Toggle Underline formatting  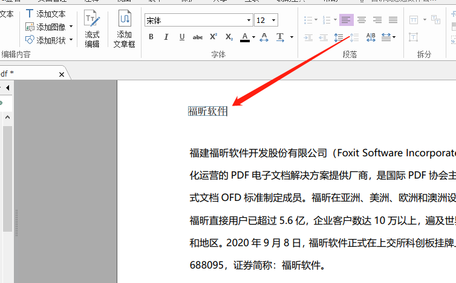coord(182,37)
